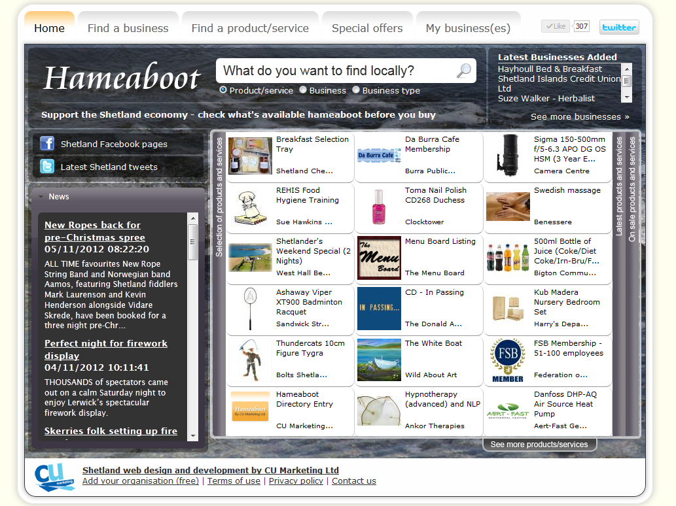The width and height of the screenshot is (676, 506).
Task: Click the Hameaboot site logo
Action: [x=122, y=78]
